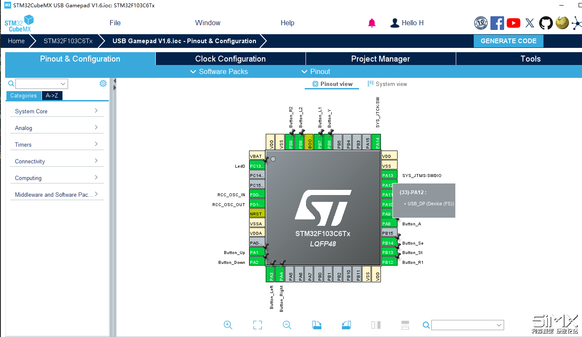
Task: Rotate the chip clockwise
Action: coord(317,325)
